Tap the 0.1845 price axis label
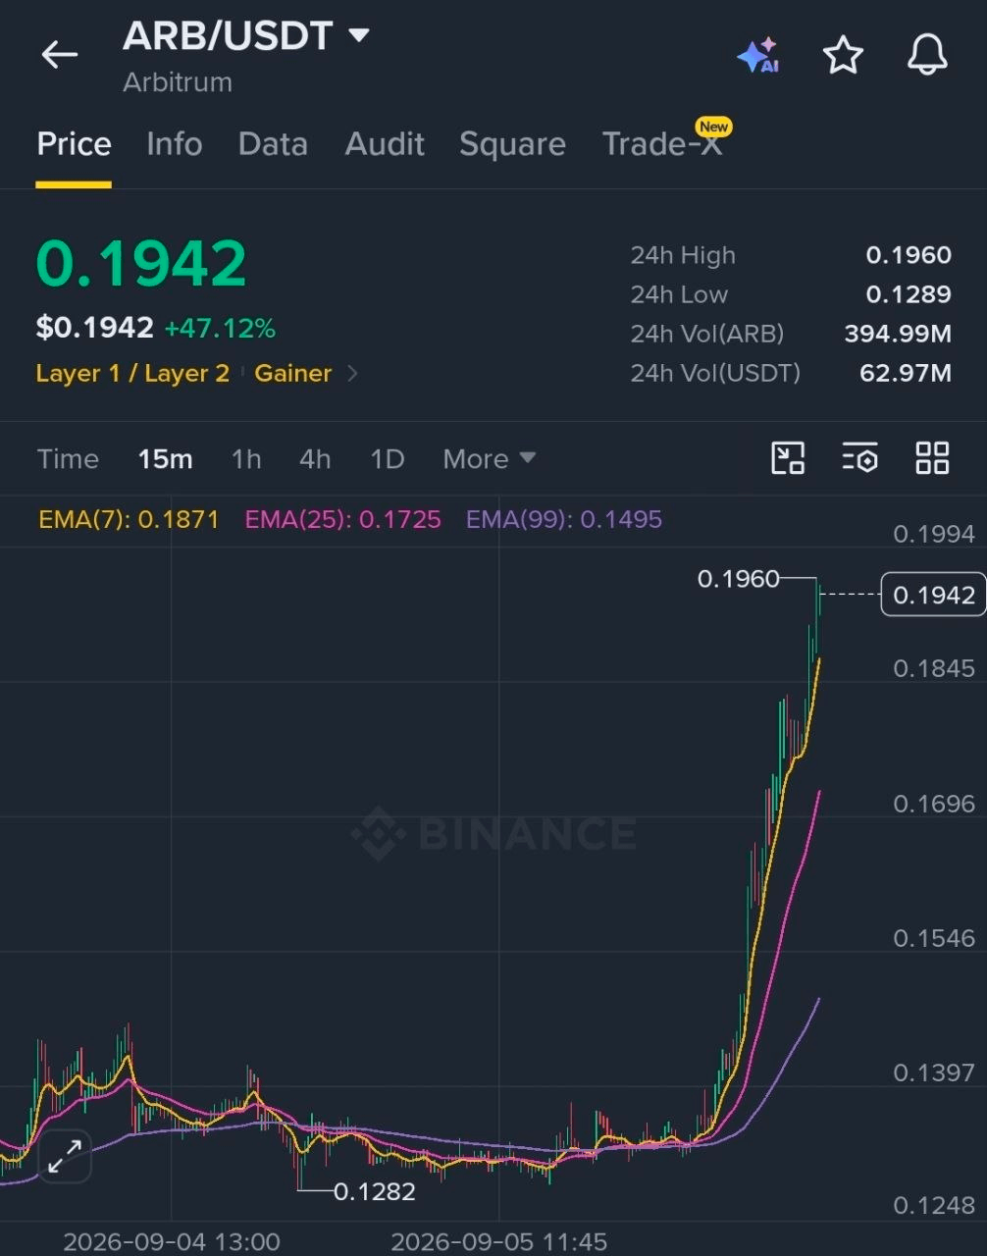The image size is (987, 1256). [933, 668]
